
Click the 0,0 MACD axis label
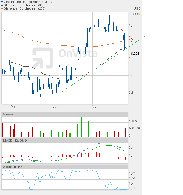131,155
